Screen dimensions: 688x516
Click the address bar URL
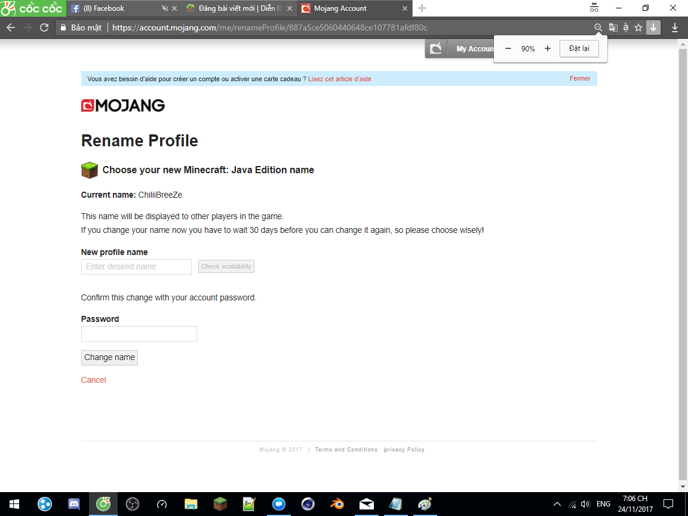click(269, 27)
